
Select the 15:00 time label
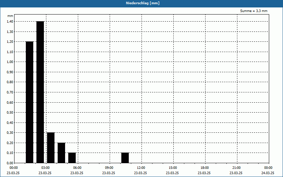(173, 168)
